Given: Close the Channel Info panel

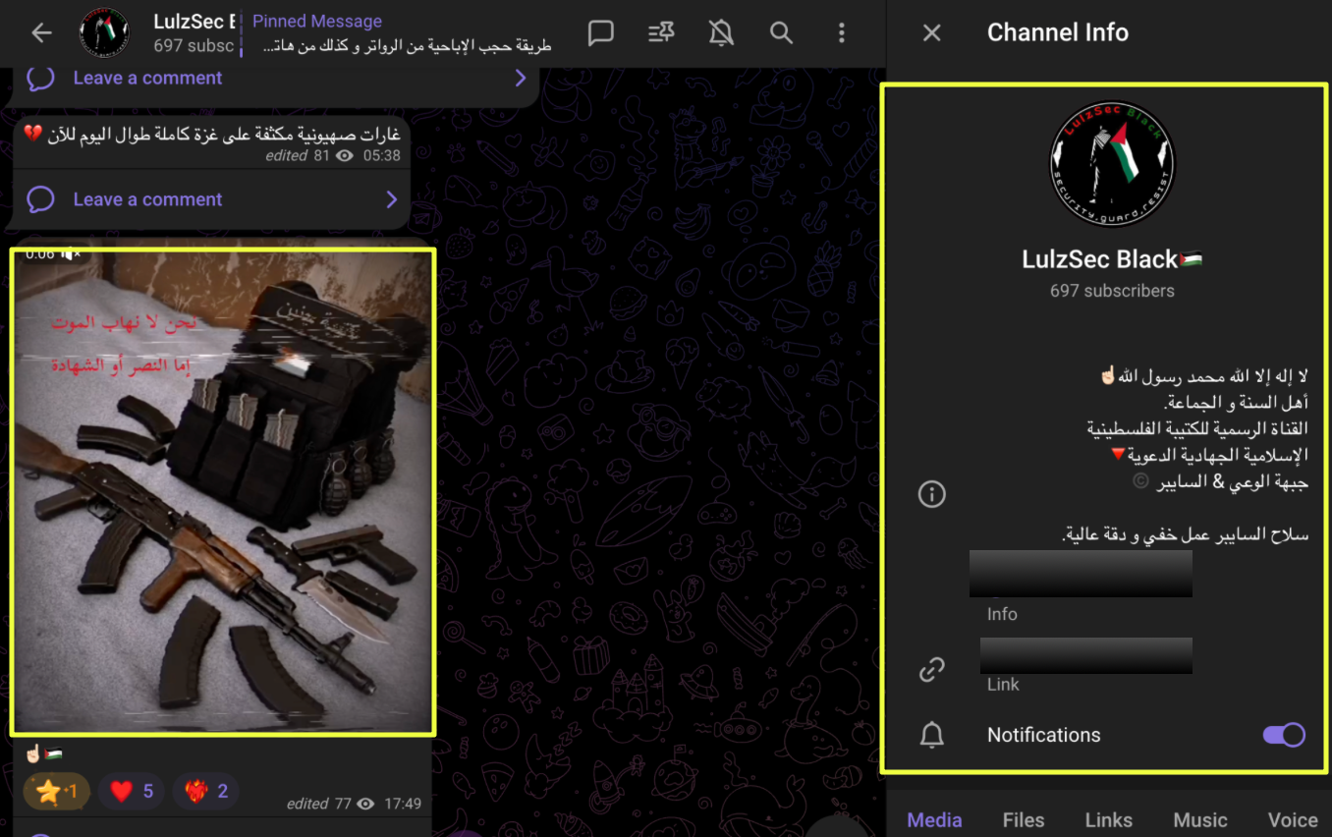Looking at the screenshot, I should [x=931, y=33].
